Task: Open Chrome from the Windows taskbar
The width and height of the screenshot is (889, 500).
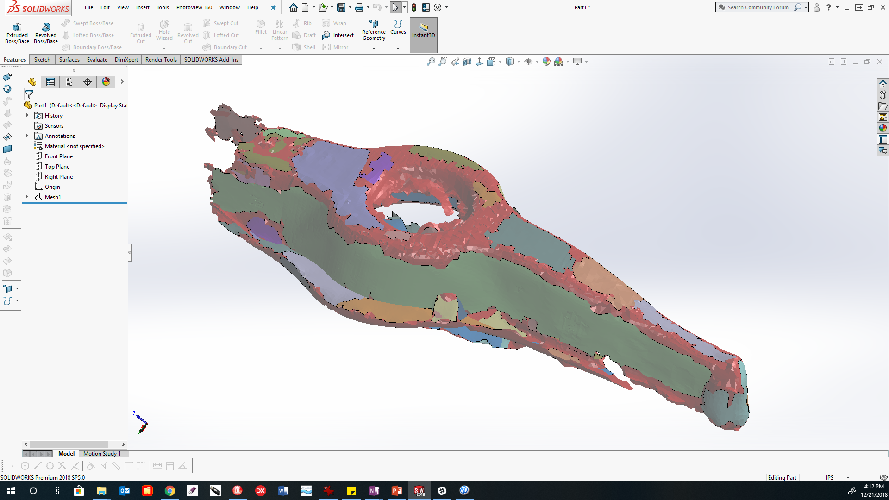Action: click(x=170, y=491)
